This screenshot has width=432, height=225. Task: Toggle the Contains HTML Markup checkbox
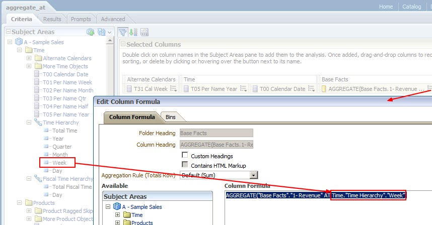tap(185, 165)
